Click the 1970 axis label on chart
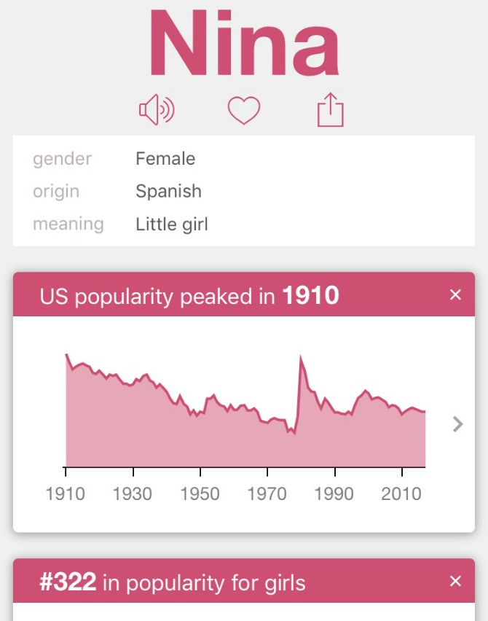The width and height of the screenshot is (488, 621). point(267,494)
